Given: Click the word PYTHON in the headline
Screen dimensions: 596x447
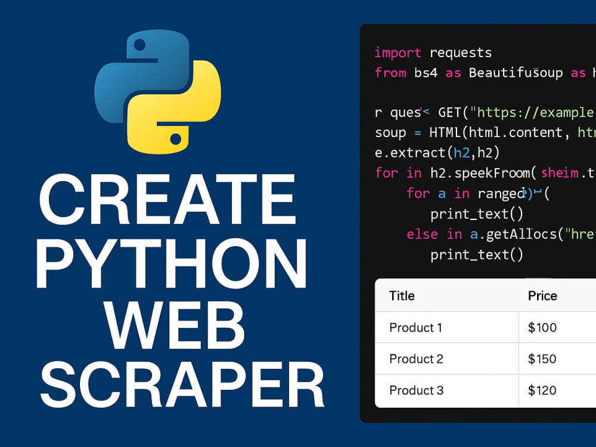Looking at the screenshot, I should [172, 263].
